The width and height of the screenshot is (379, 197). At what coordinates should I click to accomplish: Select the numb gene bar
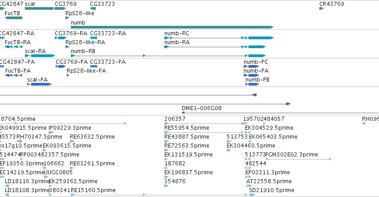[172, 27]
